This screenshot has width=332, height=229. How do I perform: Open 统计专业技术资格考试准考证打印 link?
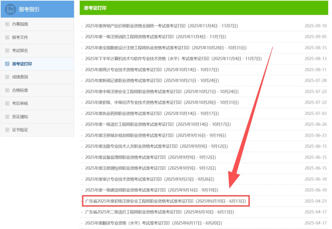152,70
